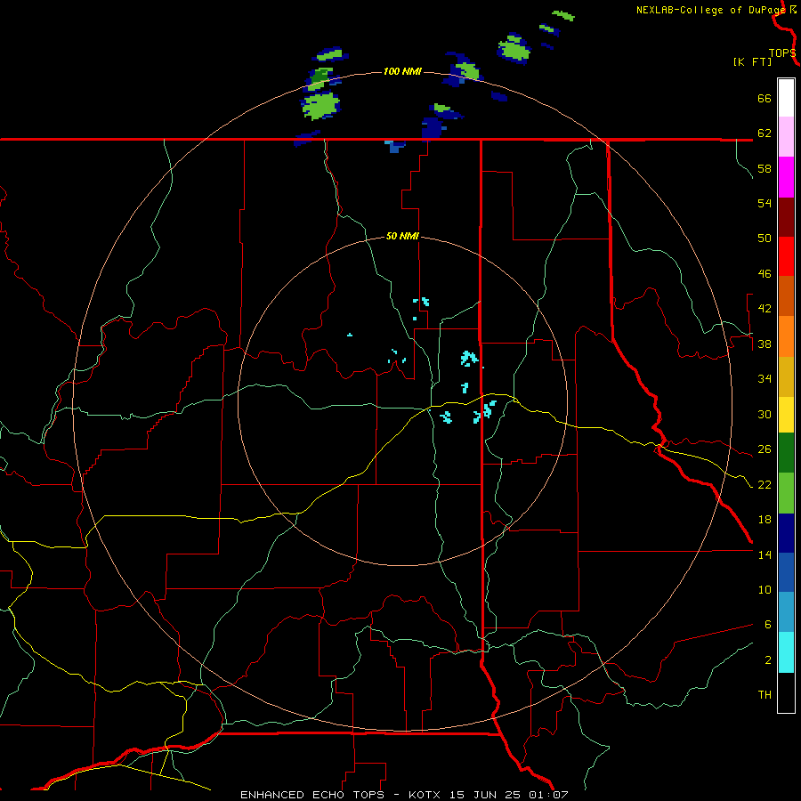The width and height of the screenshot is (801, 801).
Task: Click the "6" legend value
Action: pos(767,625)
